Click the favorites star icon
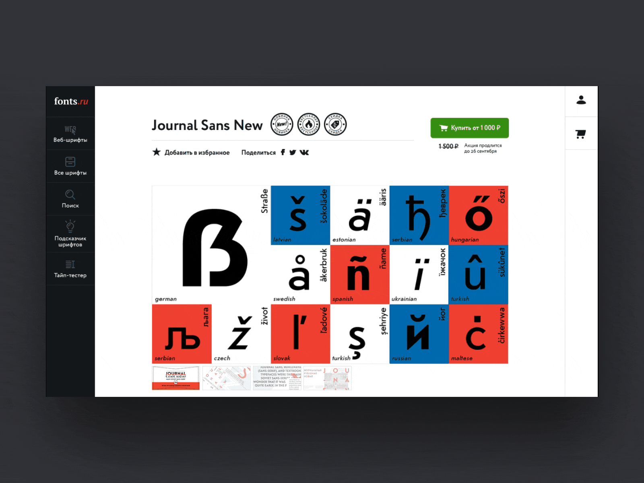Viewport: 644px width, 483px height. 157,152
